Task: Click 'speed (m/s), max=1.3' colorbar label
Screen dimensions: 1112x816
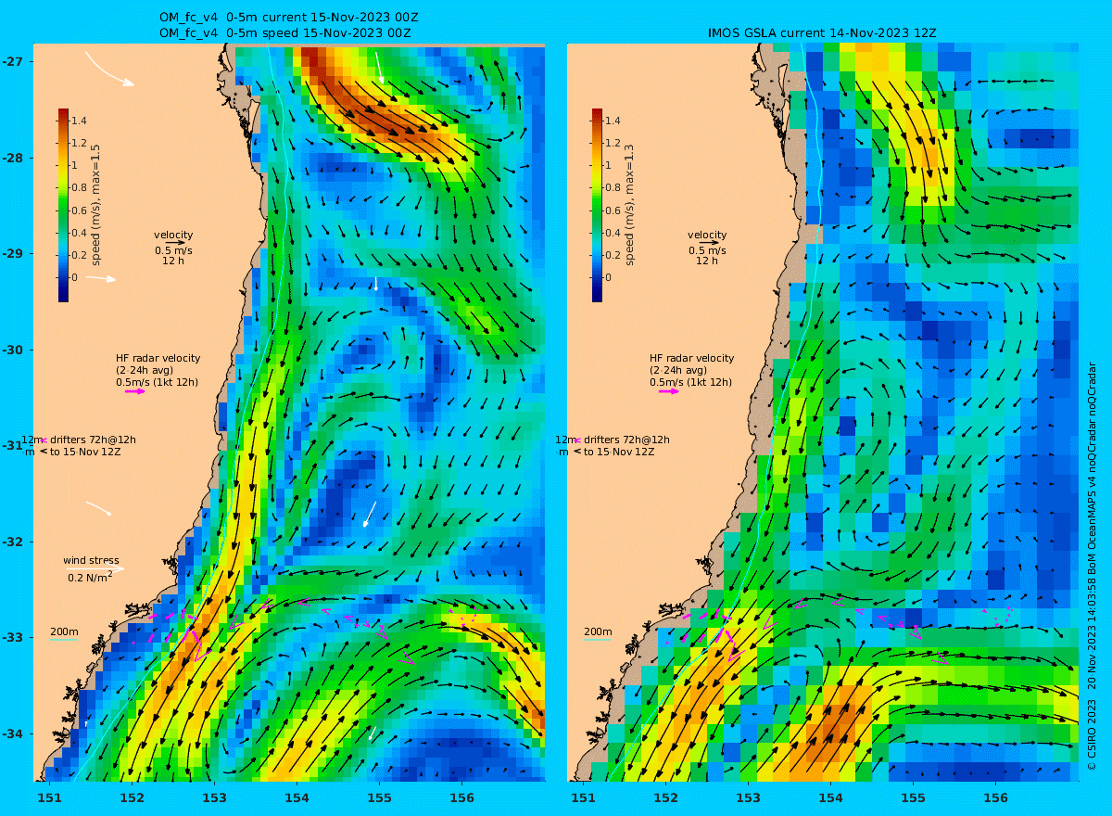Action: point(628,205)
